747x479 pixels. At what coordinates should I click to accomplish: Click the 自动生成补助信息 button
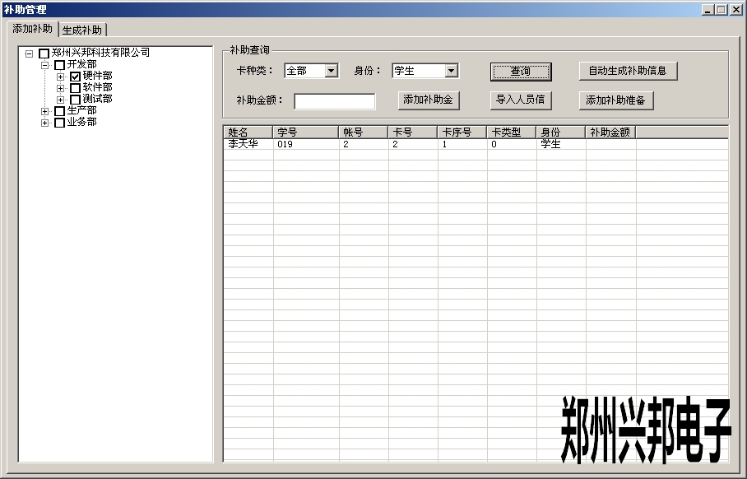(x=629, y=72)
